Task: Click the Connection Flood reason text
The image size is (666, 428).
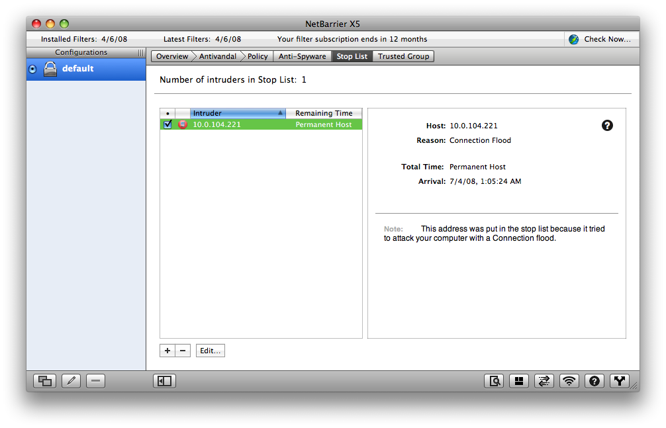Action: pos(480,140)
